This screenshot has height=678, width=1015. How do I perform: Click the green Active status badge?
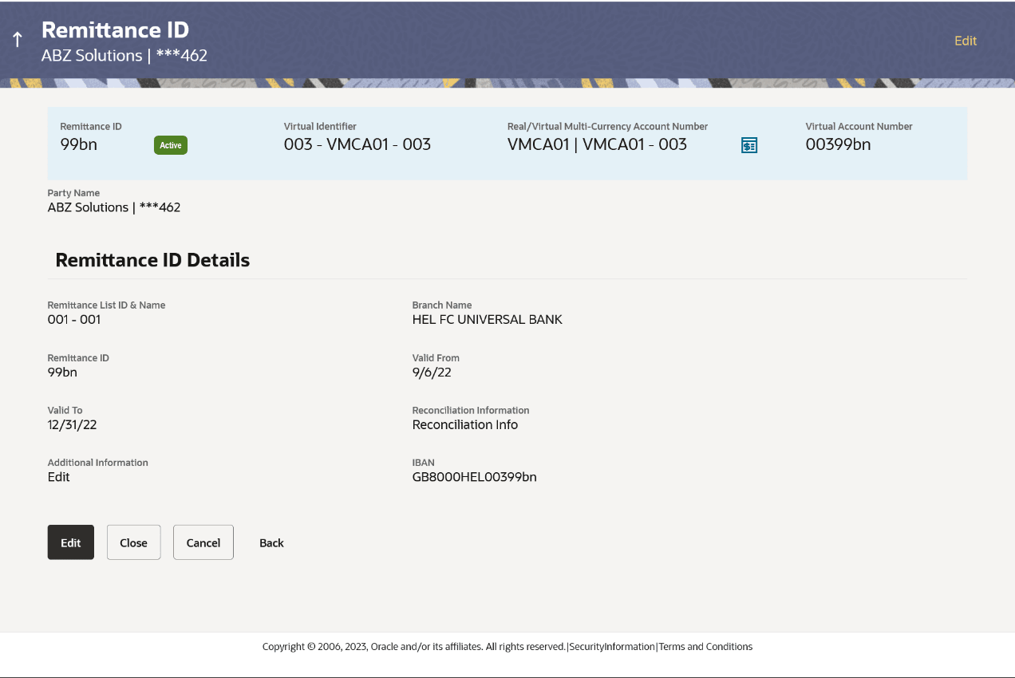click(171, 145)
